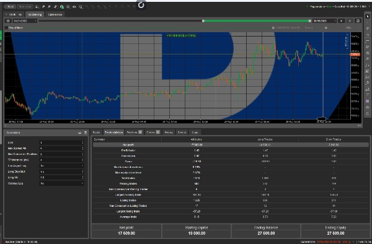
Task: Open the trading account dropdown at top right
Action: [339, 6]
